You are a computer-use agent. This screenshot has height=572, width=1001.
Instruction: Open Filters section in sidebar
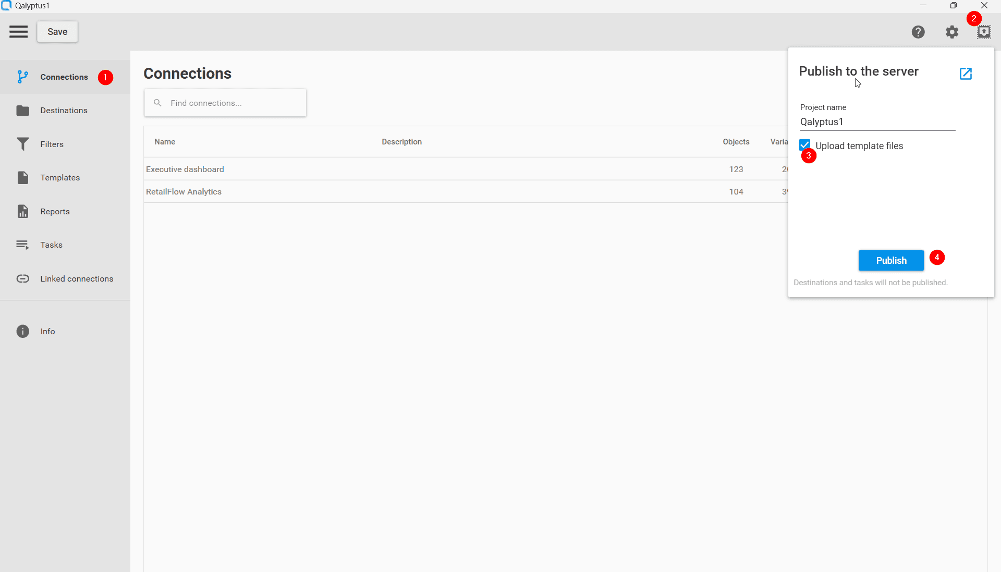(x=65, y=144)
